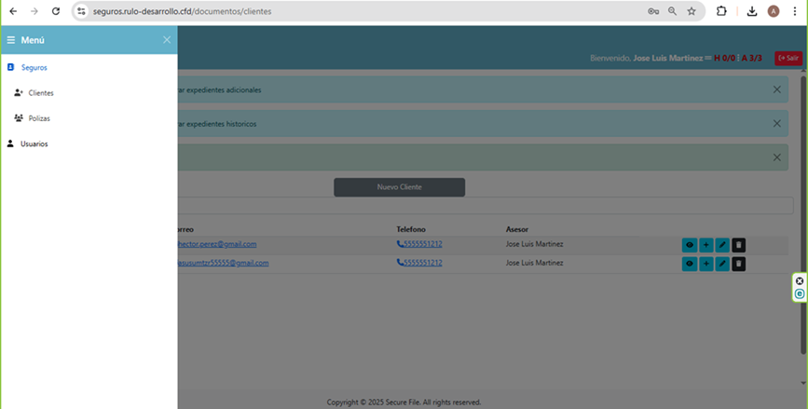The width and height of the screenshot is (808, 409).
Task: Delete the second client with the trash icon
Action: 738,264
